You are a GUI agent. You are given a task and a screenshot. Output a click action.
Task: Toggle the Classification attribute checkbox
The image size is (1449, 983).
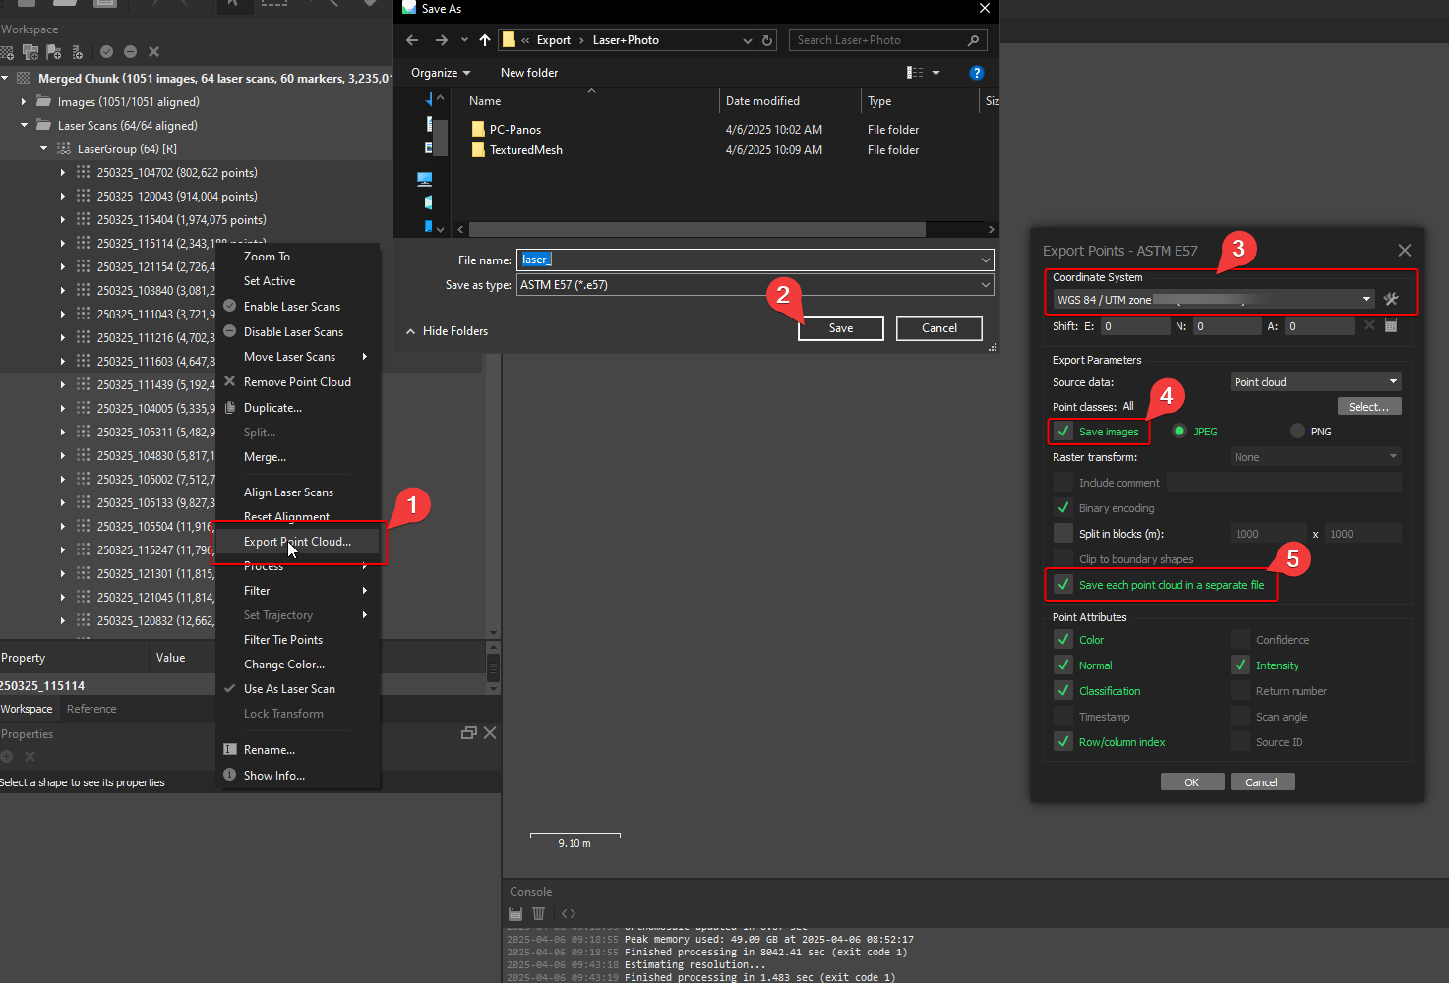(x=1063, y=690)
